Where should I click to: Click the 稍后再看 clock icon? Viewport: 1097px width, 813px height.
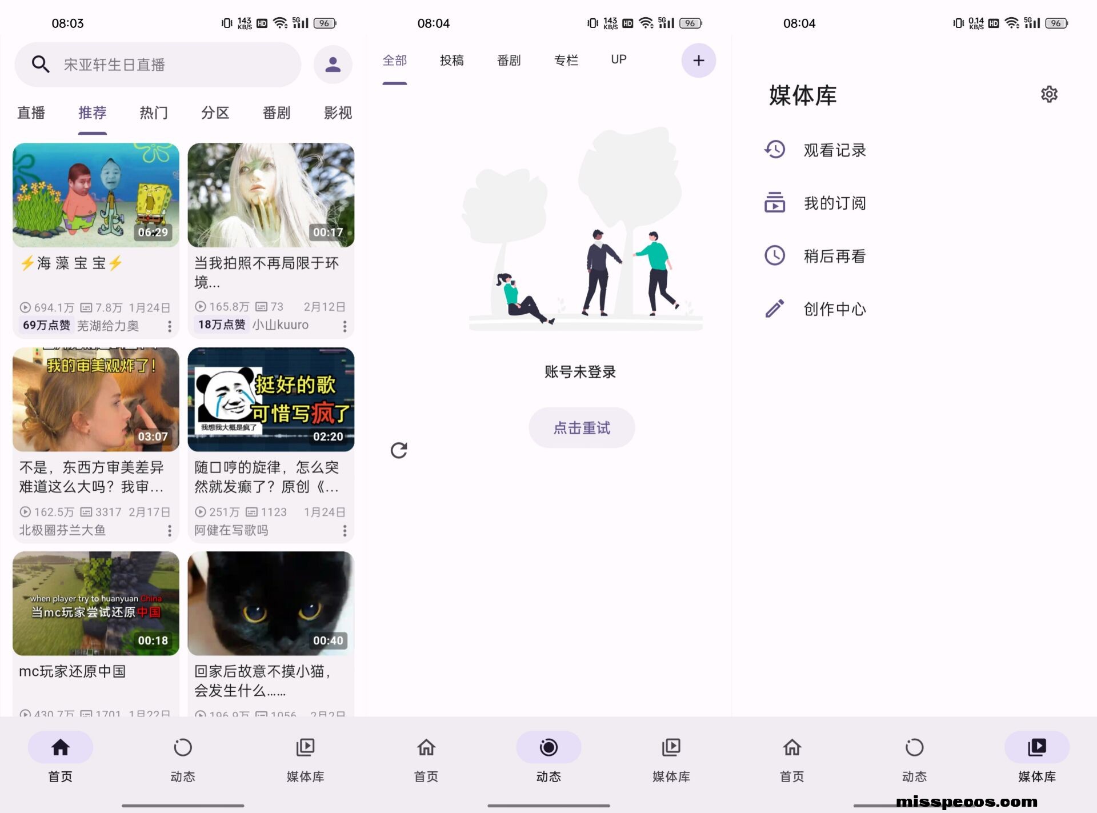pyautogui.click(x=775, y=255)
